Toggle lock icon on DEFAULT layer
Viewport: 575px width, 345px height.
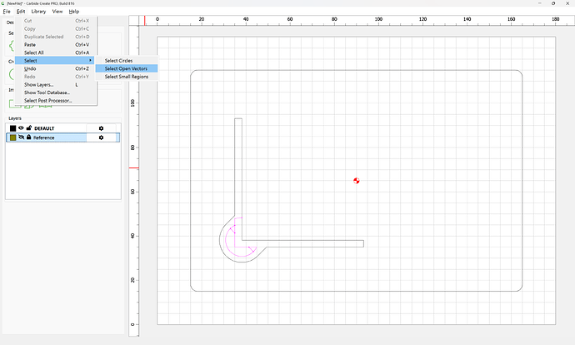pyautogui.click(x=29, y=128)
